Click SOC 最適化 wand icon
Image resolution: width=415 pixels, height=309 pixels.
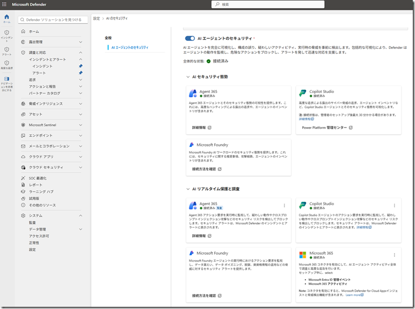tap(23, 178)
